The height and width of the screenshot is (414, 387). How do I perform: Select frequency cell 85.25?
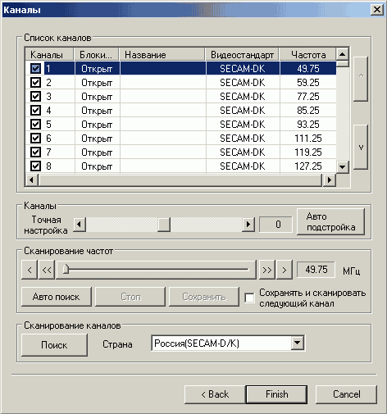point(308,110)
